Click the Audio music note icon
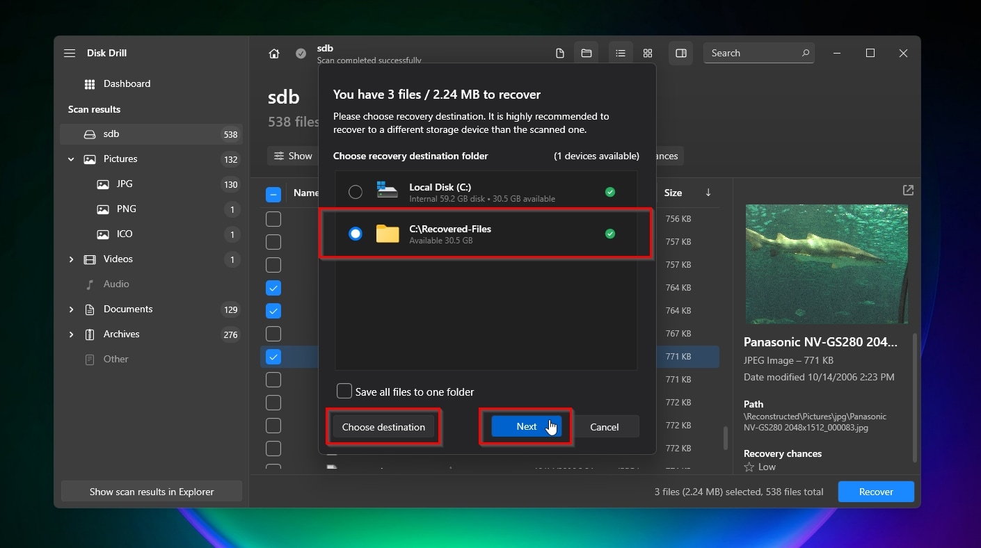This screenshot has width=981, height=548. pyautogui.click(x=90, y=284)
